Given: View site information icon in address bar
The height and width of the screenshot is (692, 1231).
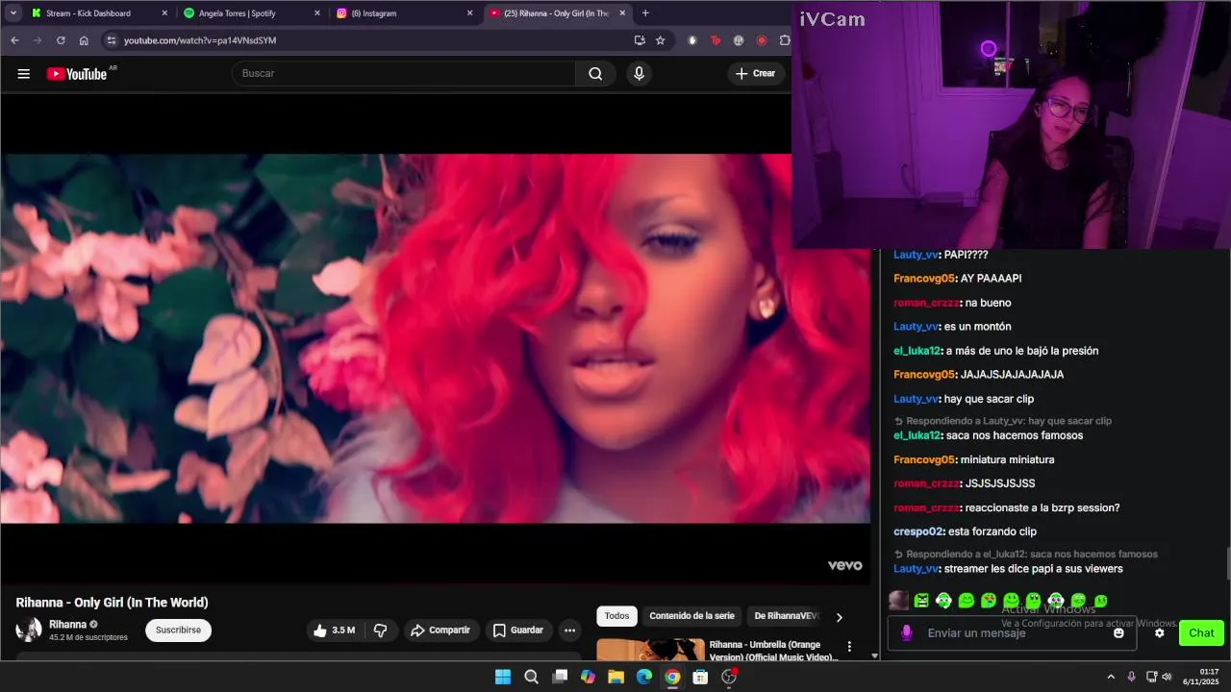Looking at the screenshot, I should coord(111,40).
